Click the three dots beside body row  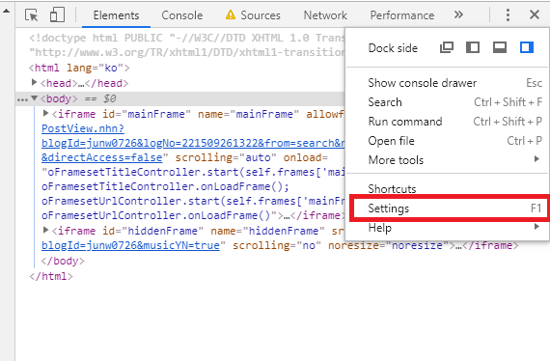[22, 100]
